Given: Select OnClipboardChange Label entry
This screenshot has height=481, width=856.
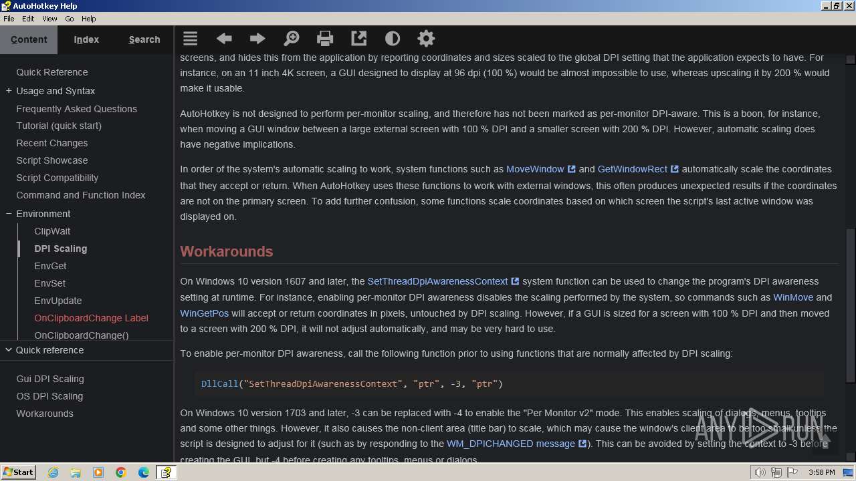Looking at the screenshot, I should (92, 318).
